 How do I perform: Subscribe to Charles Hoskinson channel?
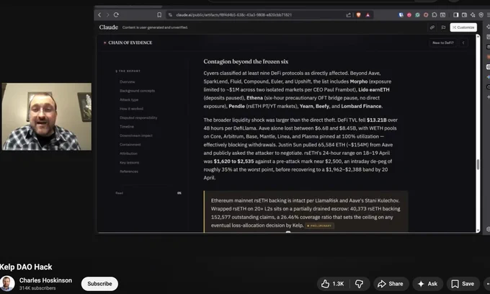coord(99,284)
